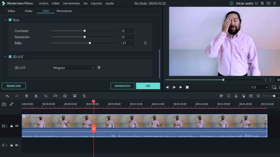Image resolution: width=280 pixels, height=157 pixels.
Task: Open the speed control gauge icon
Action: click(55, 96)
